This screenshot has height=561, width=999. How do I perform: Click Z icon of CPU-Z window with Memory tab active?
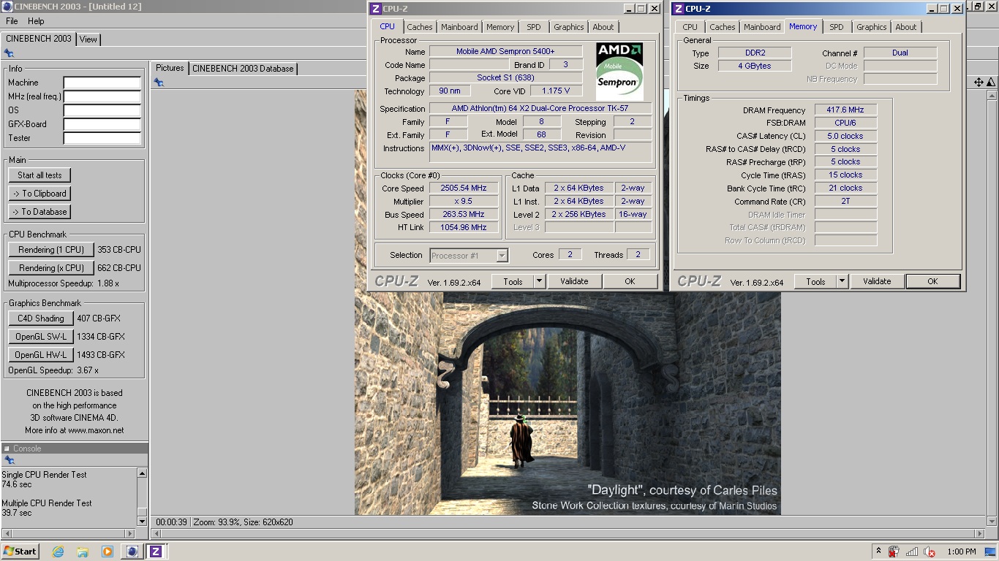pos(678,9)
